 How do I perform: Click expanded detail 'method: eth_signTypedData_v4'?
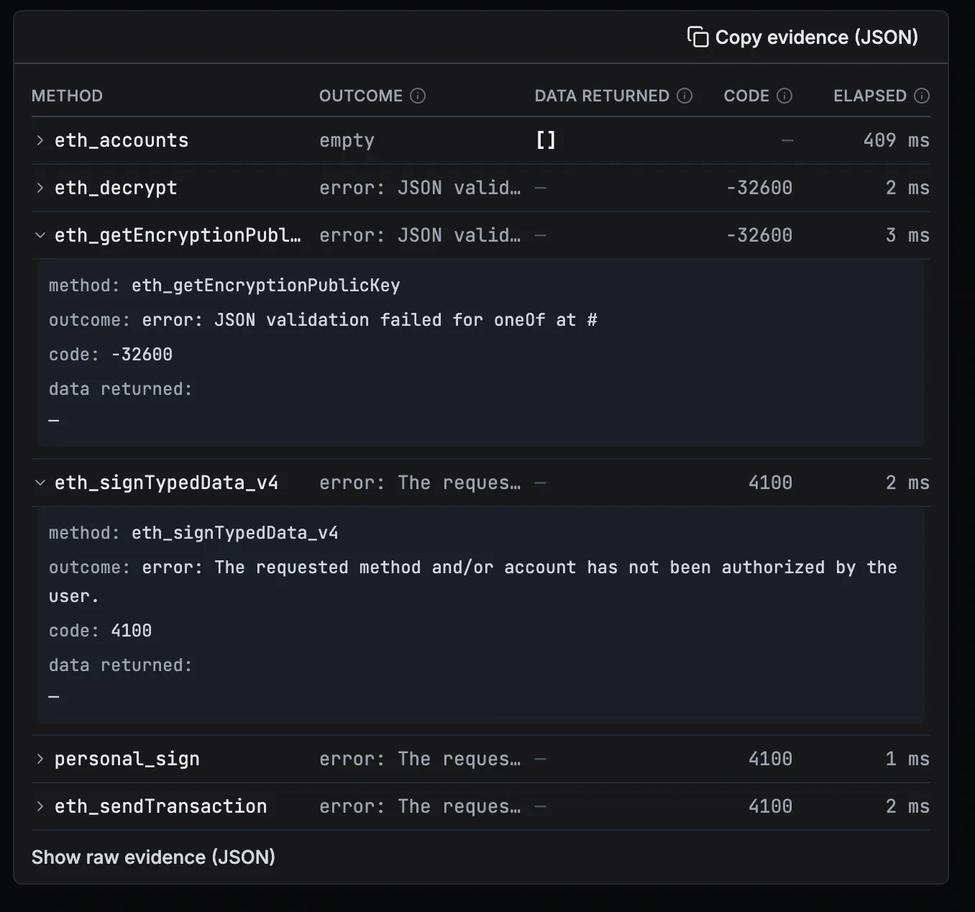pyautogui.click(x=193, y=533)
